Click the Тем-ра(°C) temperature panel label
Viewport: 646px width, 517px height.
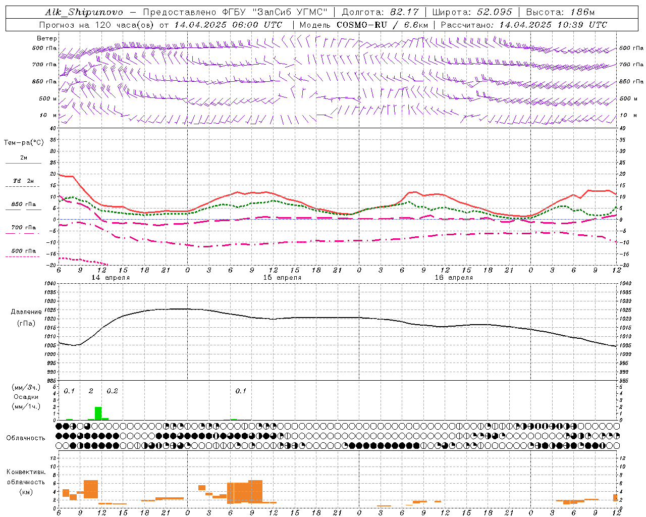coord(24,143)
